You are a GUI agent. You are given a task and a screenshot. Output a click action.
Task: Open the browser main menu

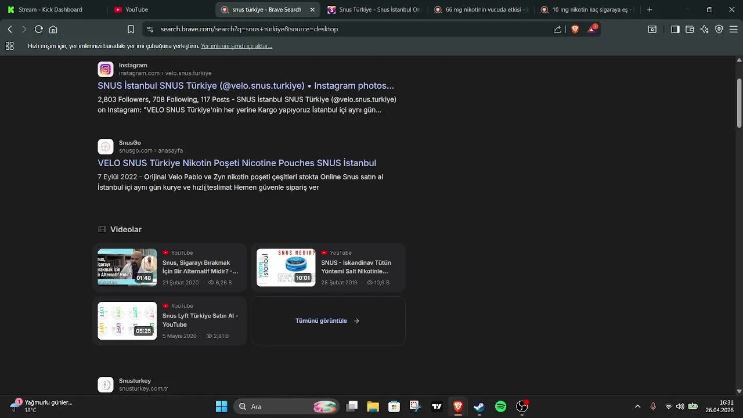733,29
